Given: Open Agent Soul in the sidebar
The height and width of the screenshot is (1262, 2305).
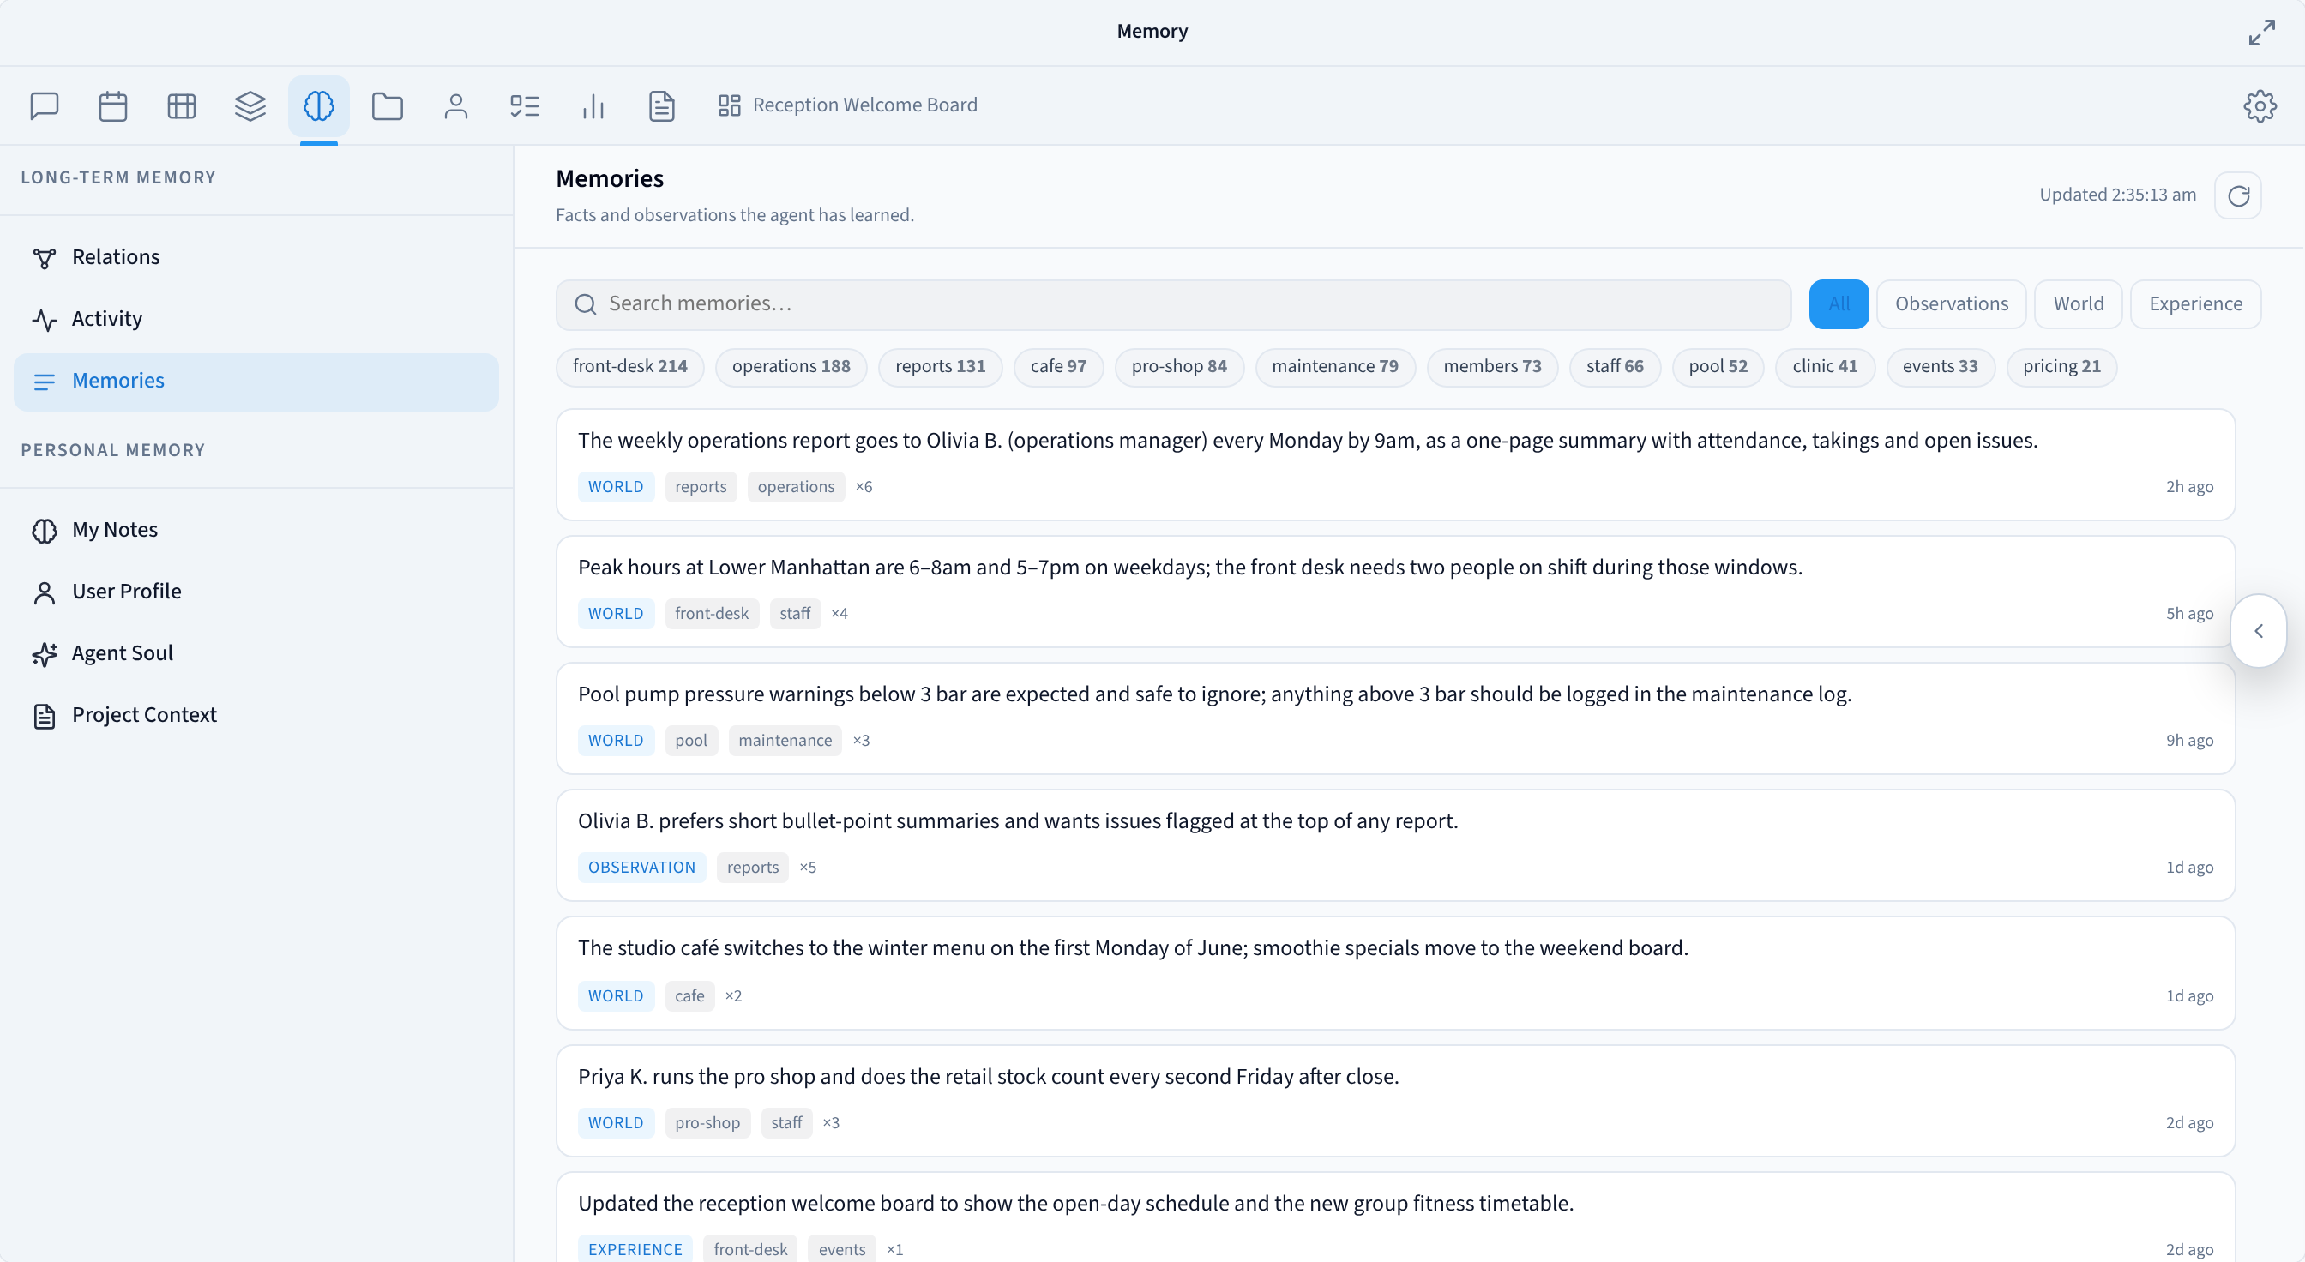Looking at the screenshot, I should coord(256,654).
